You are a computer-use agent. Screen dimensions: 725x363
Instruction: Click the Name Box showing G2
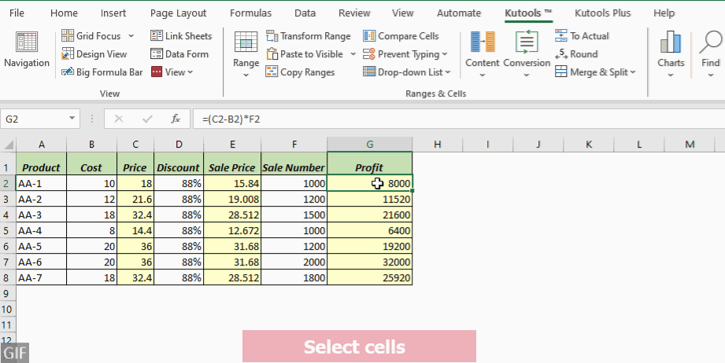(x=34, y=119)
